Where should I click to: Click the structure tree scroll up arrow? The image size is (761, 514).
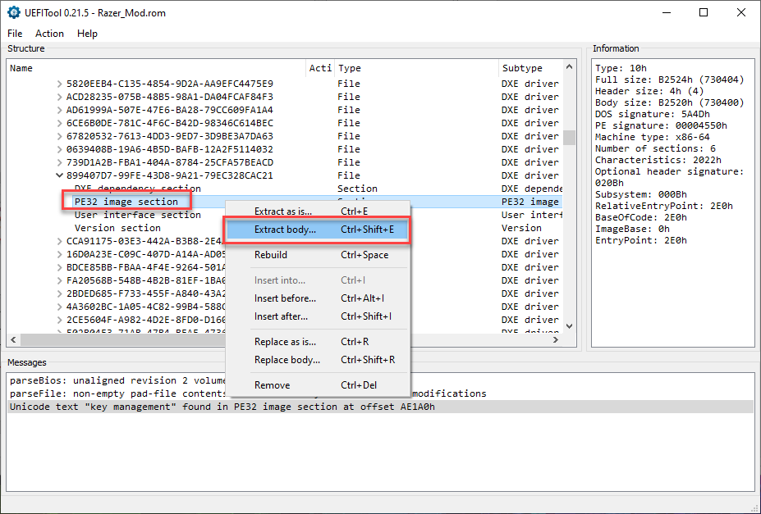point(569,67)
